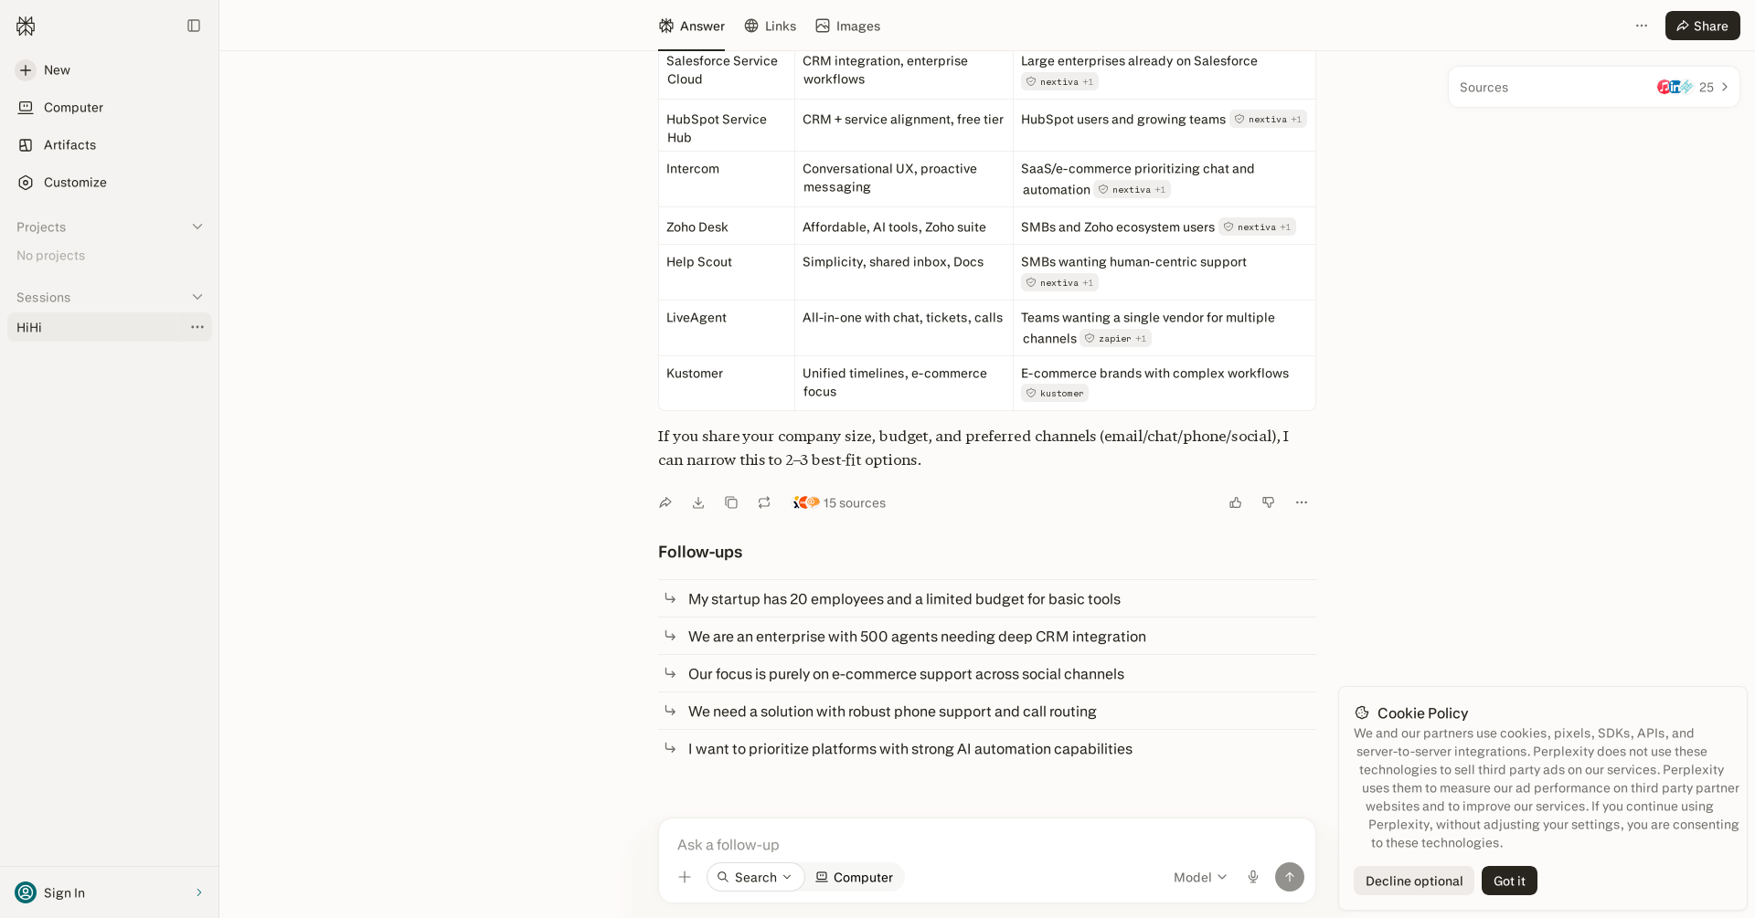Mark answer unhelpful with thumbs down
Screen dimensions: 1755x918
(1269, 502)
